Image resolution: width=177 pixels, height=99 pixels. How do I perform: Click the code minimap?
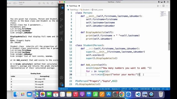click(x=163, y=14)
